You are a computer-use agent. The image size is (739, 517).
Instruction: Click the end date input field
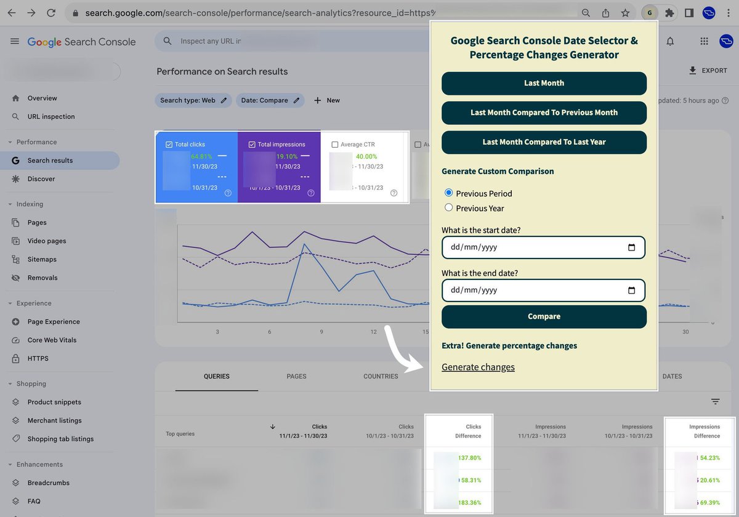point(544,291)
